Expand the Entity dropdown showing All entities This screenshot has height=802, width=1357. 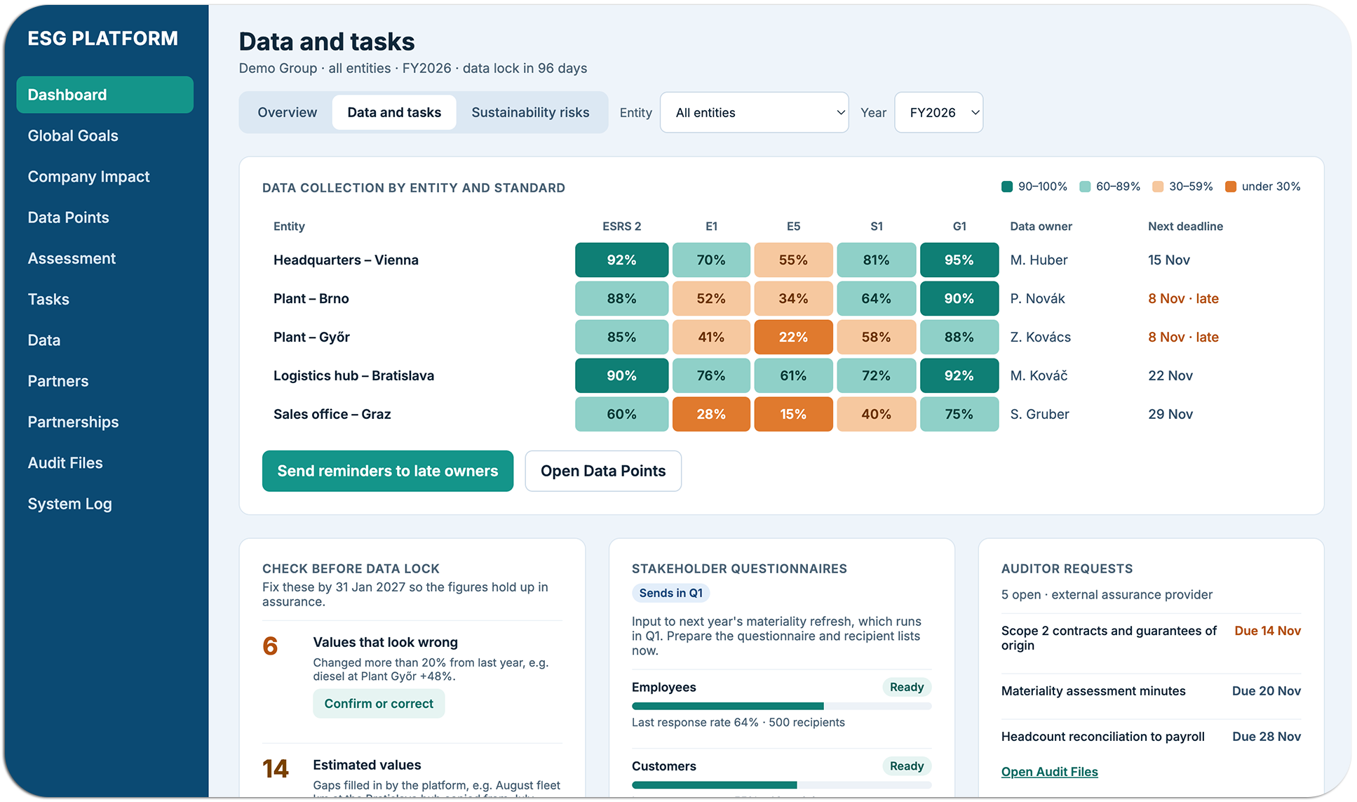(754, 112)
